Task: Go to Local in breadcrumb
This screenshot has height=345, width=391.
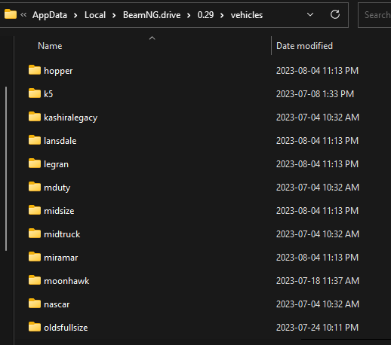Action: pos(95,15)
